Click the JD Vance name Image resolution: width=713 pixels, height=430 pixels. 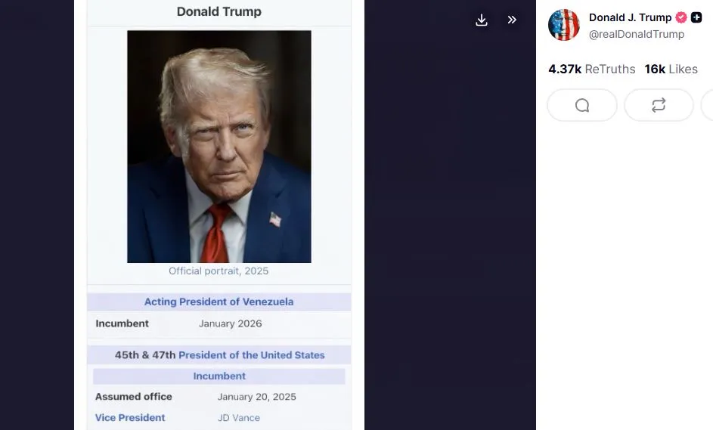click(239, 418)
